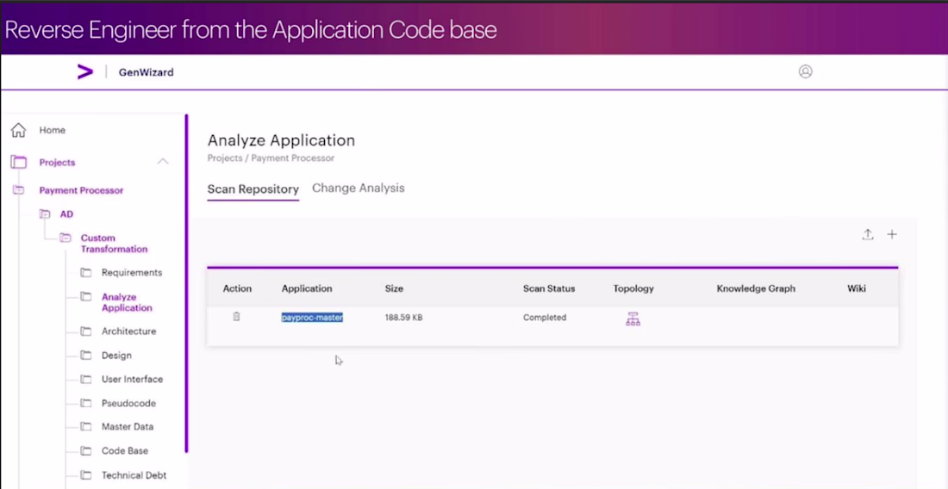
Task: Click the Knowledge Graph column header
Action: tap(756, 288)
